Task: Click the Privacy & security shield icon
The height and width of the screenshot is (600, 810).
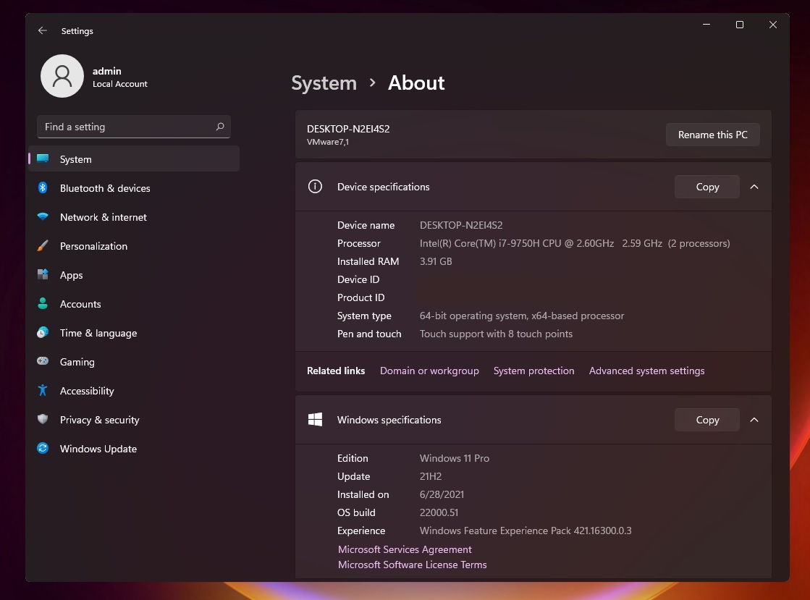Action: click(x=43, y=420)
